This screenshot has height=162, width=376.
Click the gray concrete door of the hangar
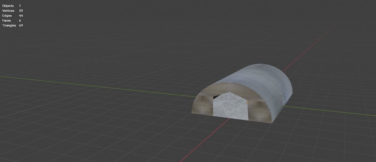point(230,106)
